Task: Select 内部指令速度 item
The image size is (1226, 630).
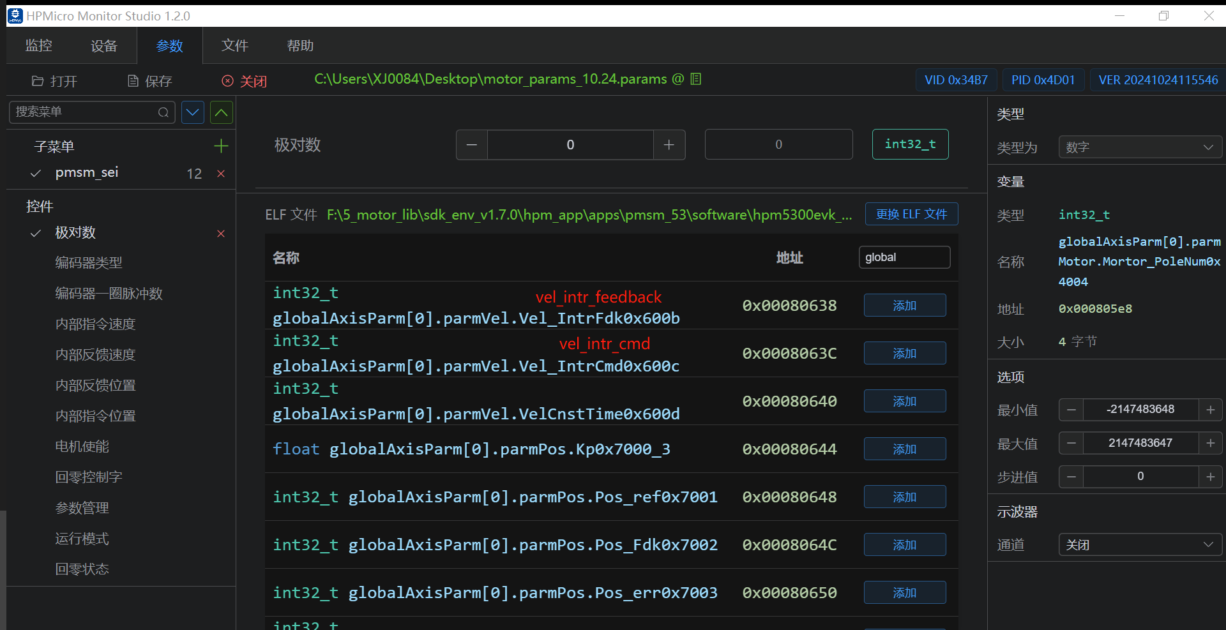Action: [96, 324]
